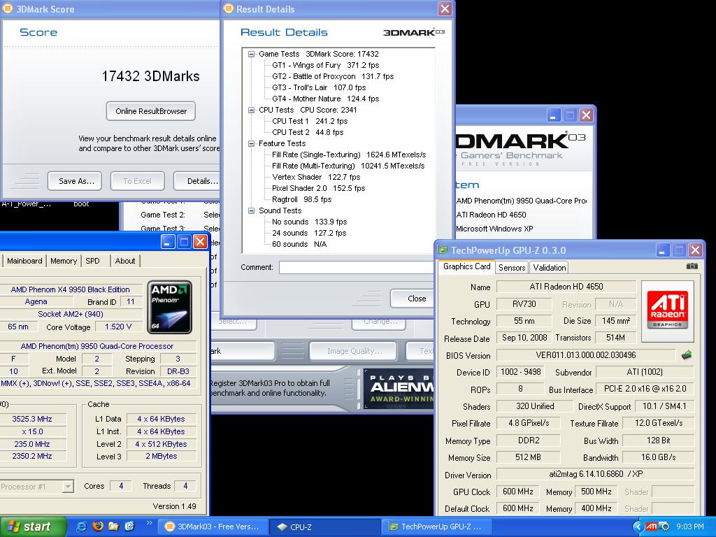The image size is (716, 537).
Task: Close the Result Details window with X
Action: tap(444, 8)
